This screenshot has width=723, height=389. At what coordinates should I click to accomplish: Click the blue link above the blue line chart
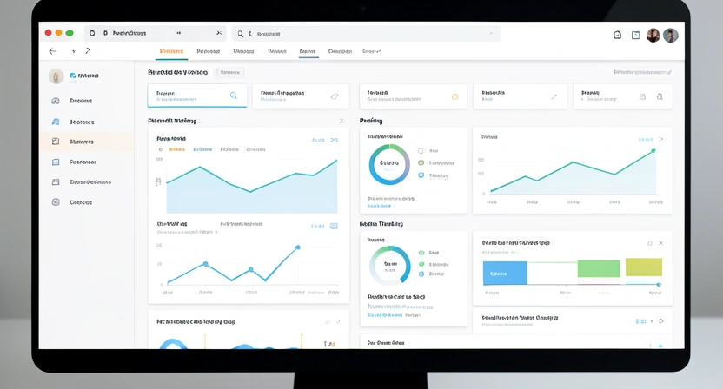pyautogui.click(x=318, y=227)
